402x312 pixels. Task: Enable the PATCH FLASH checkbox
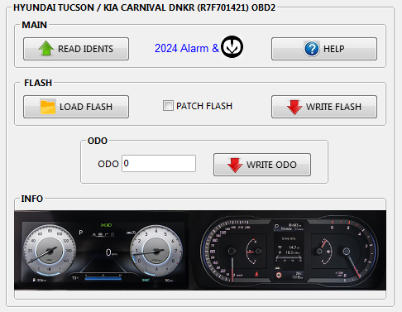point(168,106)
